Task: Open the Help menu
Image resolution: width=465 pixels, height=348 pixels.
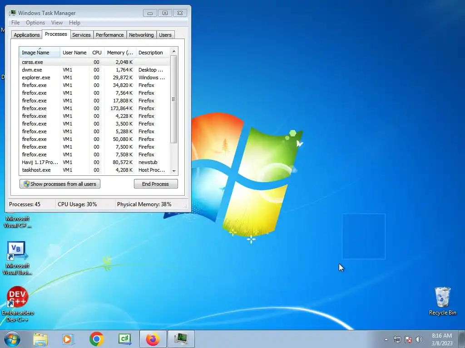Action: click(x=74, y=23)
